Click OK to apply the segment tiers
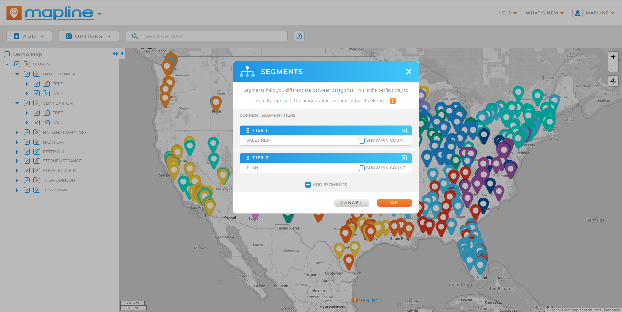Image resolution: width=622 pixels, height=312 pixels. [394, 202]
